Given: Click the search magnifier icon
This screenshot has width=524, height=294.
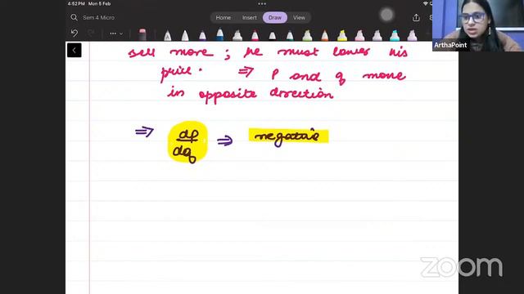Looking at the screenshot, I should 74,17.
